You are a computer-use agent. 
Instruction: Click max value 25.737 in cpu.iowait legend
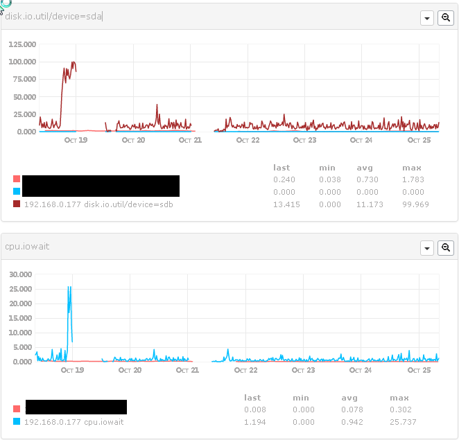point(403,422)
